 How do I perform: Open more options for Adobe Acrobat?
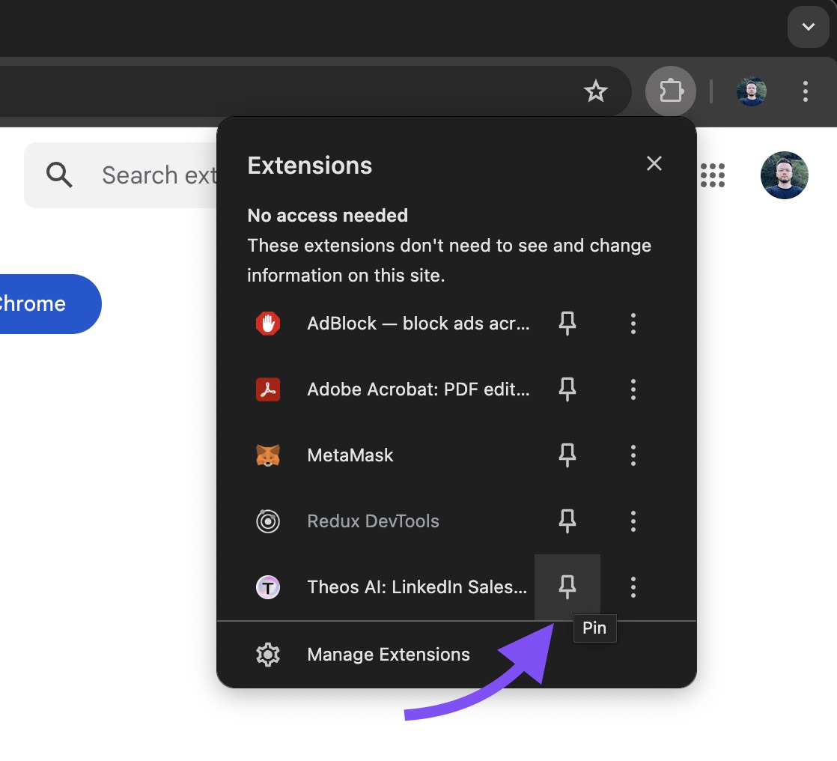click(x=633, y=389)
